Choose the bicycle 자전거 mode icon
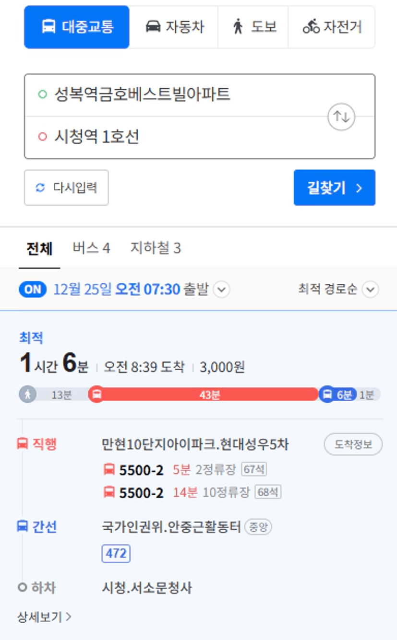397x640 pixels. (x=311, y=27)
